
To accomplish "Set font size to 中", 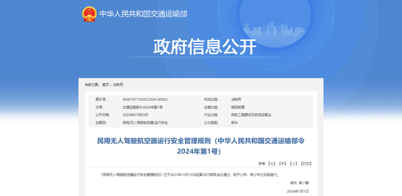I will tap(282, 164).
